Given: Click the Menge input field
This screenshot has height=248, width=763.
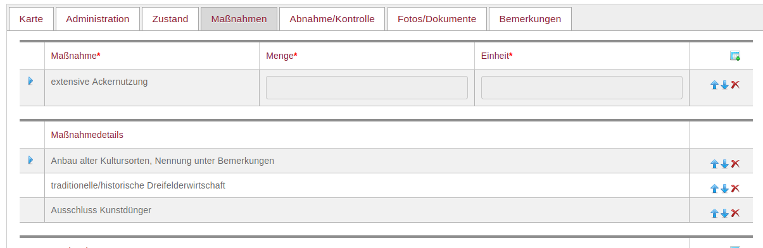Looking at the screenshot, I should pyautogui.click(x=367, y=88).
